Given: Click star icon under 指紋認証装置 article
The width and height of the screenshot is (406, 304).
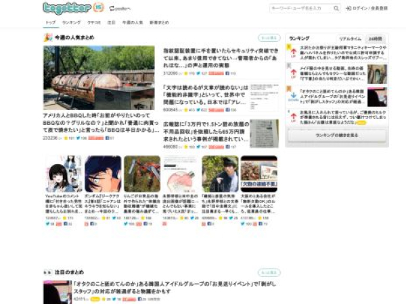Looking at the screenshot, I should [x=186, y=74].
